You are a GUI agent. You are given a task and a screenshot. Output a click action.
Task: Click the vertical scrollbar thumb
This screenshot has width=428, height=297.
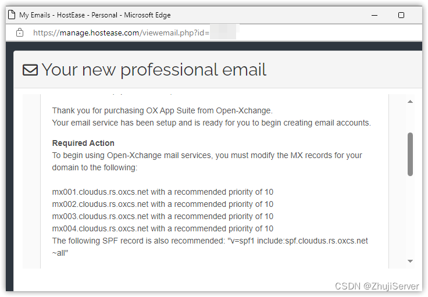pyautogui.click(x=410, y=155)
